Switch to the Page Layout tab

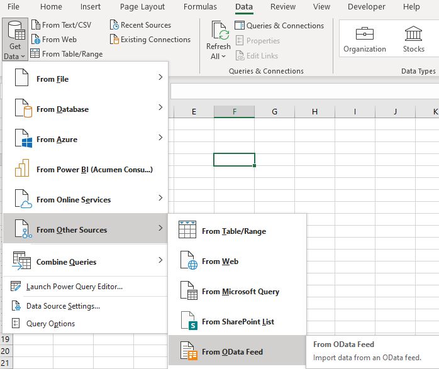click(x=142, y=7)
